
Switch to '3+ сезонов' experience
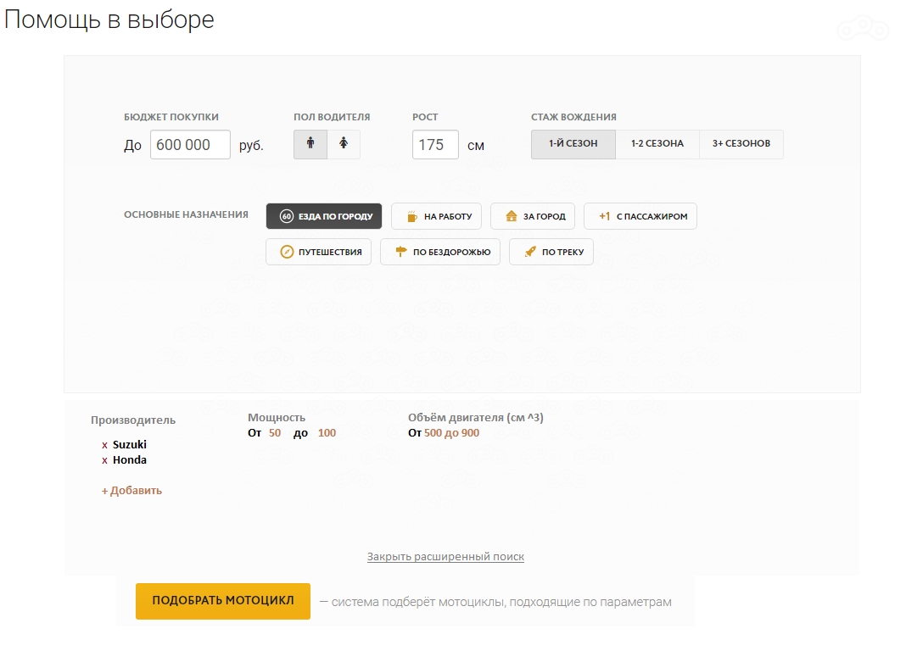(741, 144)
